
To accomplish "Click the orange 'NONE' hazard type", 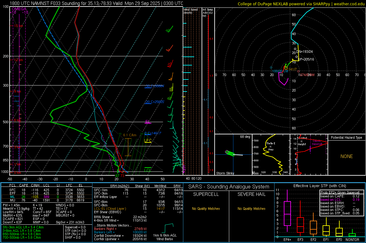I will pyautogui.click(x=346, y=156).
